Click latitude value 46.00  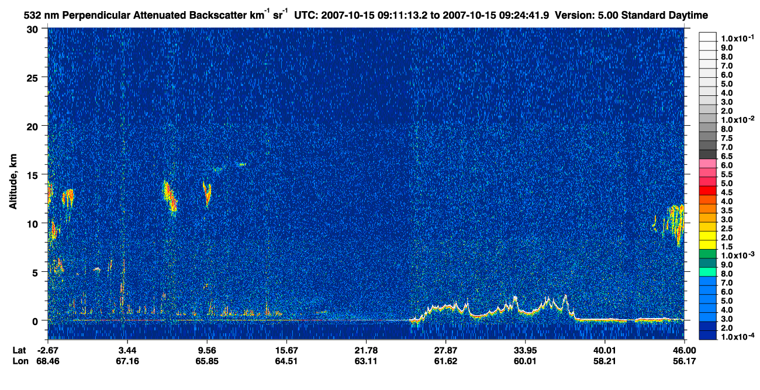pos(684,350)
